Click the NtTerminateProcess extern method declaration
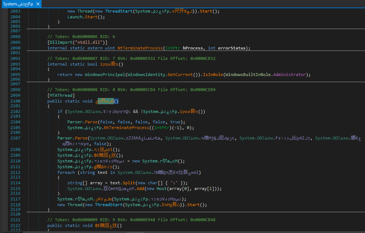365x233 pixels. pyautogui.click(x=139, y=48)
